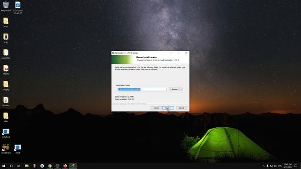301x169 pixels.
Task: Click the microphone tray icon
Action: pyautogui.click(x=268, y=166)
